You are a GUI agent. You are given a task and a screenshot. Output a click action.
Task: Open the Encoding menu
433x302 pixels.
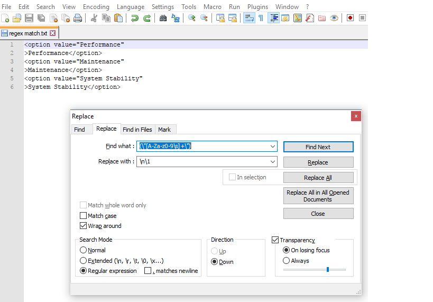pyautogui.click(x=96, y=7)
